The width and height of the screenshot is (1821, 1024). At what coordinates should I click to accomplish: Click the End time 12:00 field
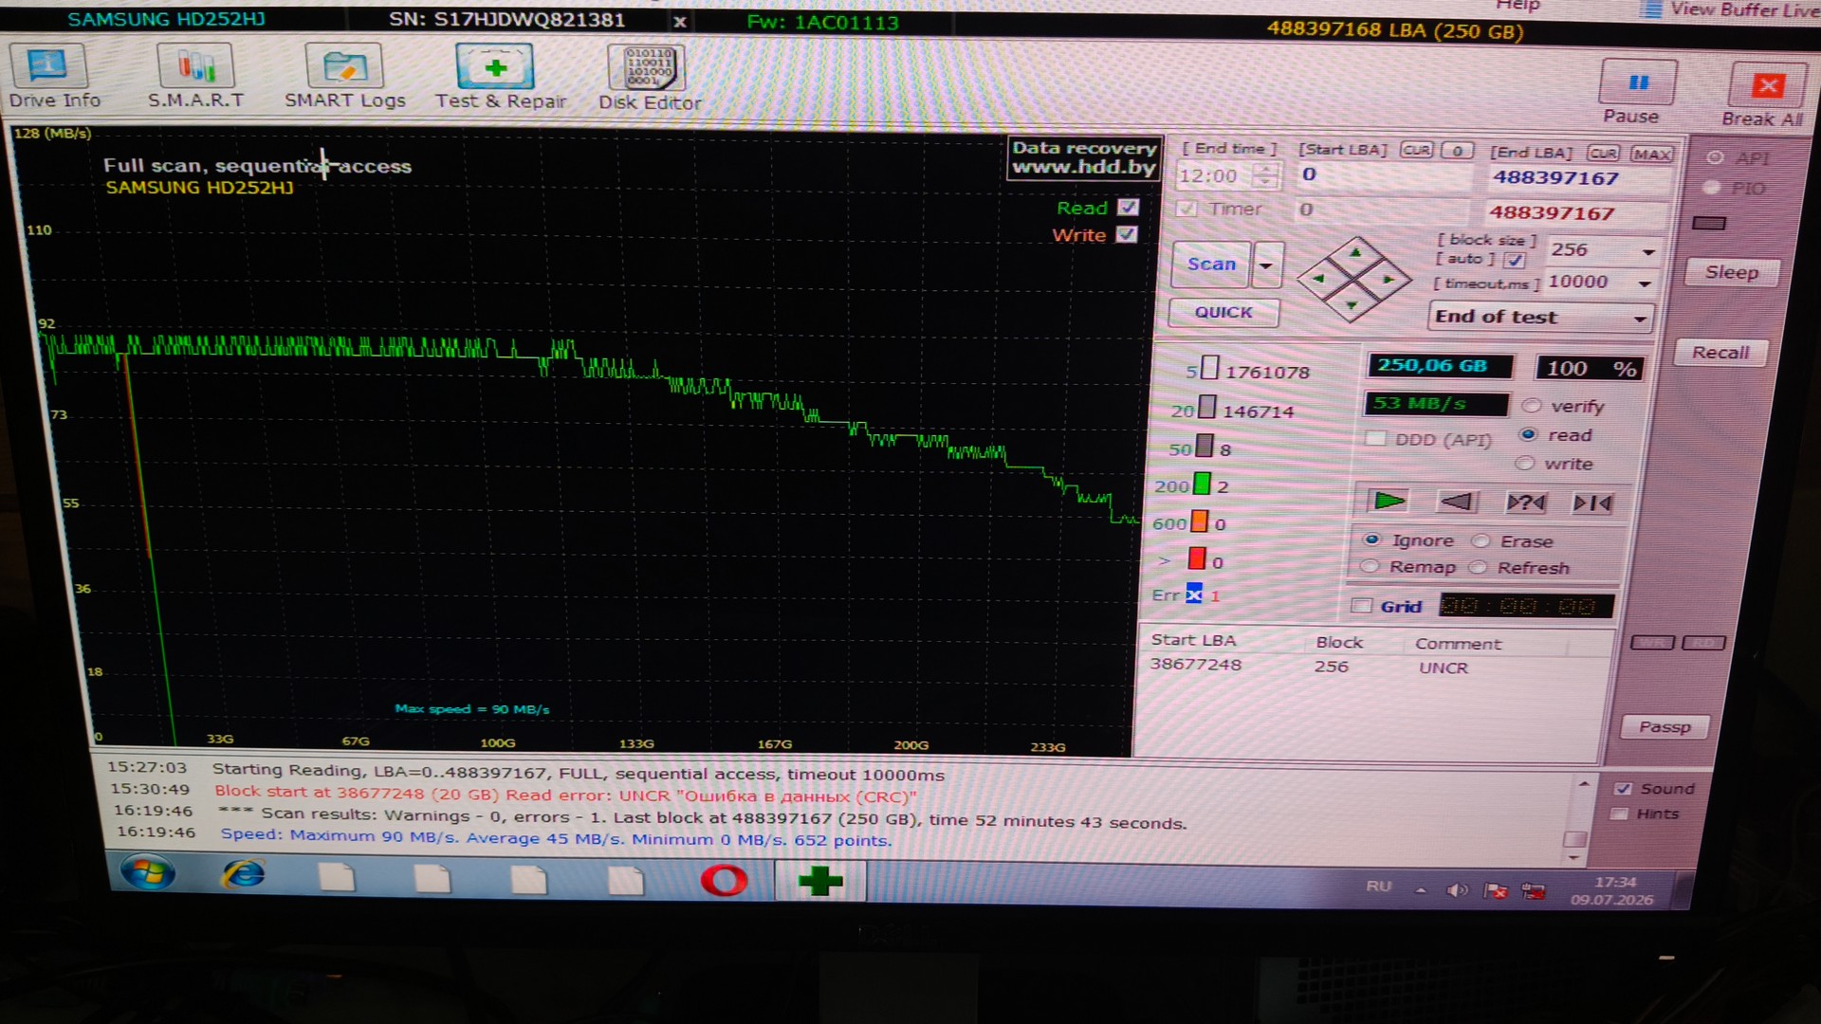pos(1213,175)
